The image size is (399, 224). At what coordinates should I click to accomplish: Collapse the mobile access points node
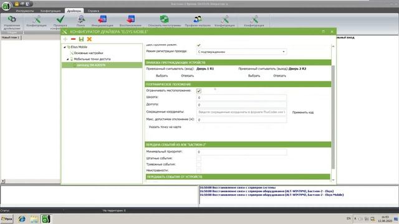(68, 59)
